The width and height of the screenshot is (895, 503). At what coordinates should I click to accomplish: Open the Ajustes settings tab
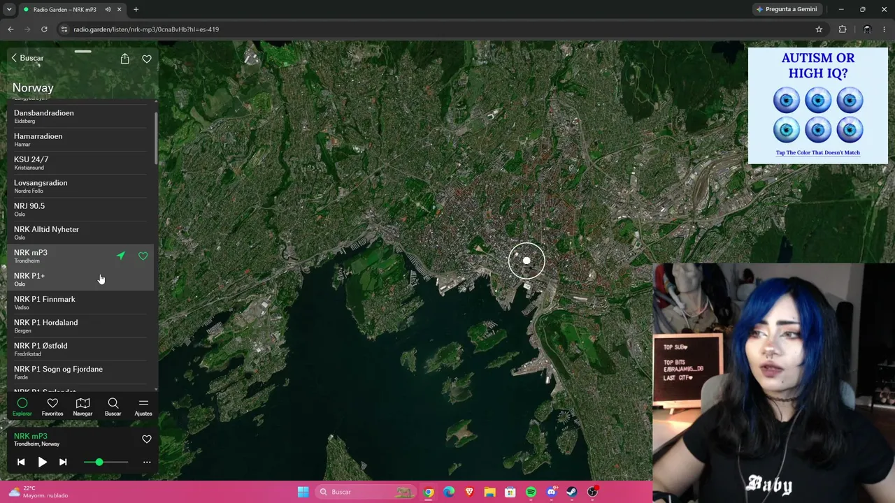point(143,407)
